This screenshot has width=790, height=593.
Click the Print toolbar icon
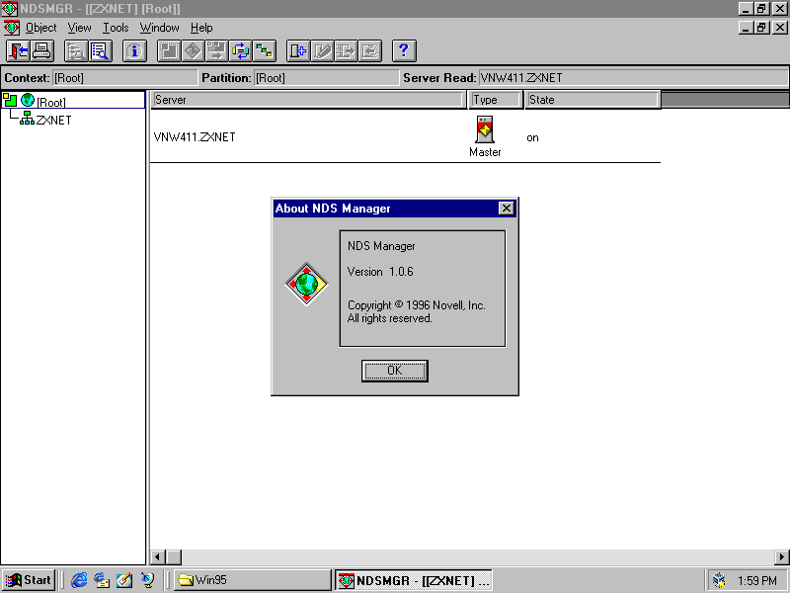42,51
